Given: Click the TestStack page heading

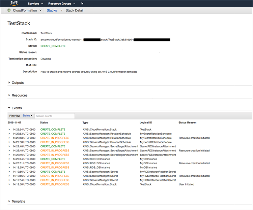Looking at the screenshot, I should pos(19,23).
